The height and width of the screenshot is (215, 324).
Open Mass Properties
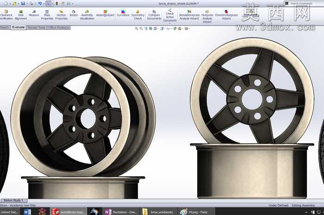pyautogui.click(x=47, y=15)
